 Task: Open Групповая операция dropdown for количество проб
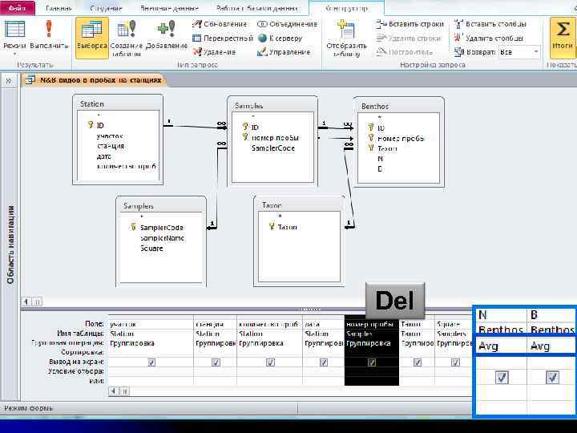pos(270,343)
